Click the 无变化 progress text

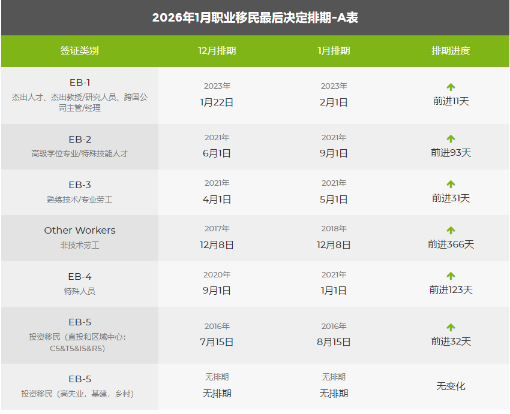451,386
